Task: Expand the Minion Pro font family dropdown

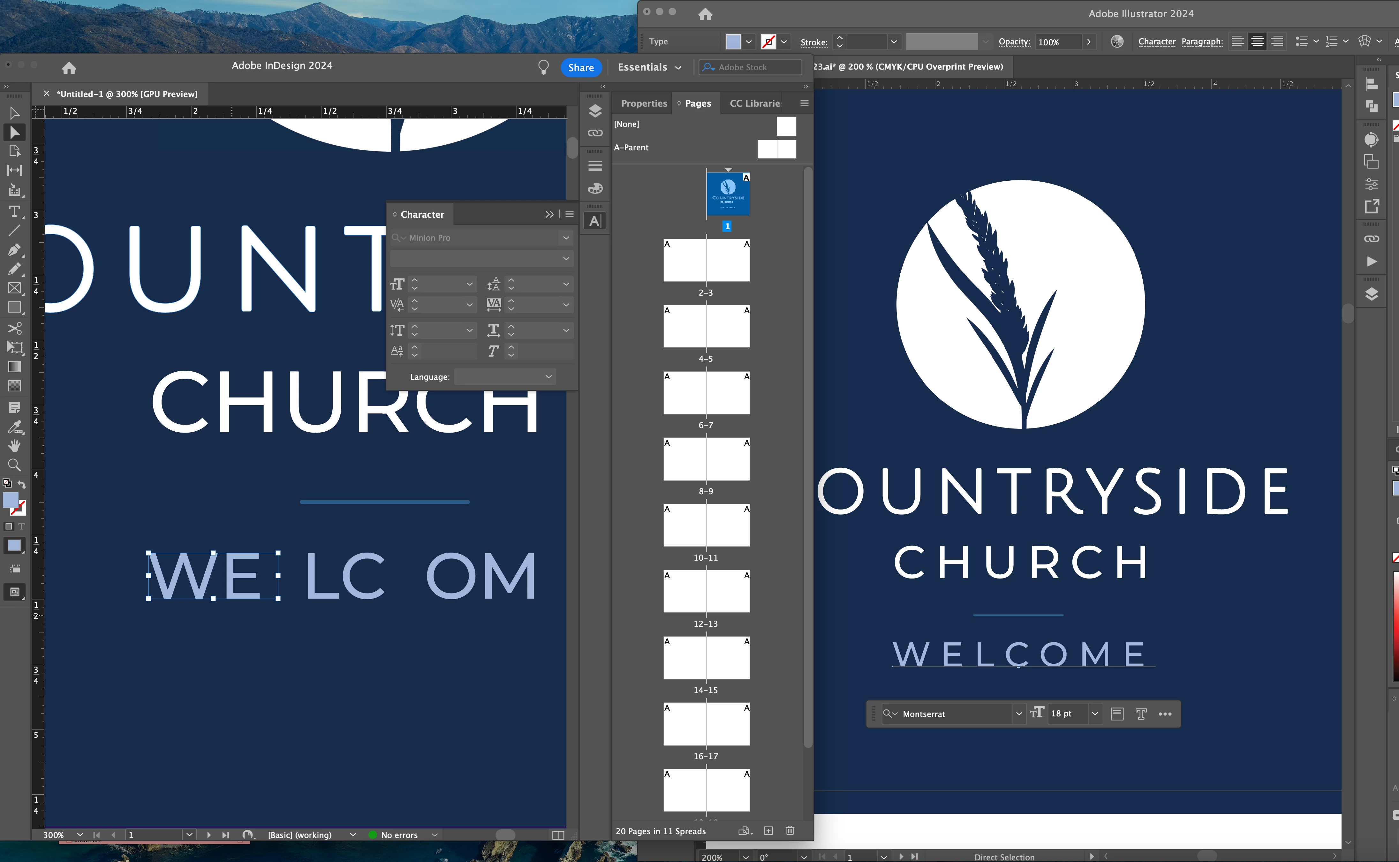Action: pyautogui.click(x=565, y=238)
